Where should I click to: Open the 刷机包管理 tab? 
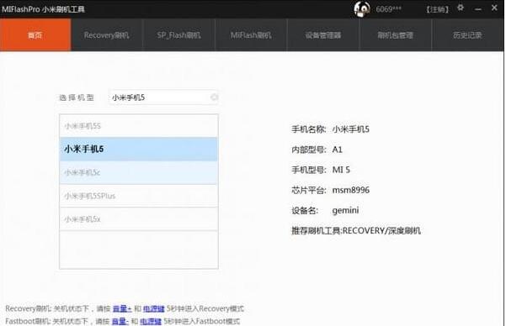[x=396, y=34]
